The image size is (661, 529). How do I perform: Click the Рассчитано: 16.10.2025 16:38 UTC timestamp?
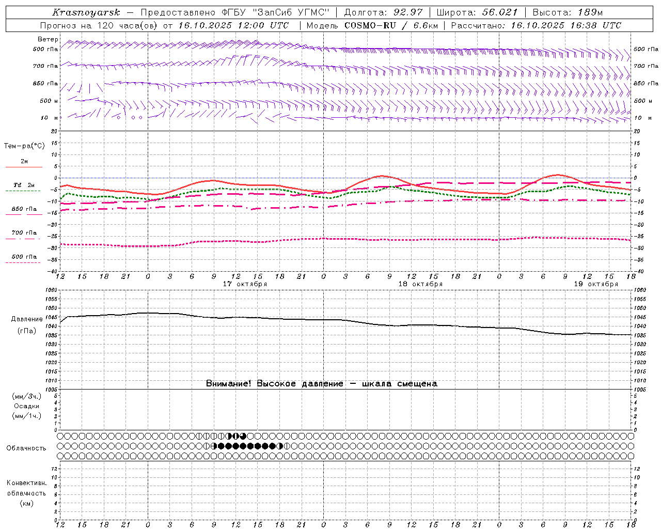536,25
